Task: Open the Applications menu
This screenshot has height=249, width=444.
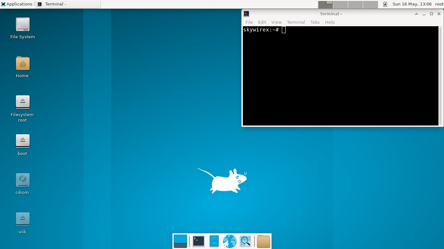Action: click(17, 4)
